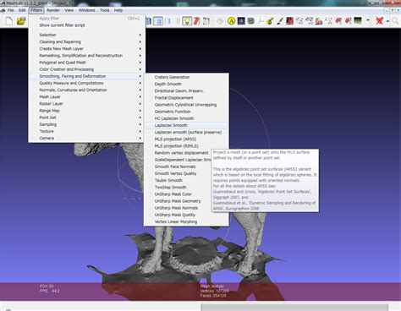Image resolution: width=401 pixels, height=311 pixels.
Task: Open the small dropdown arrow before red X
Action: [x=368, y=20]
